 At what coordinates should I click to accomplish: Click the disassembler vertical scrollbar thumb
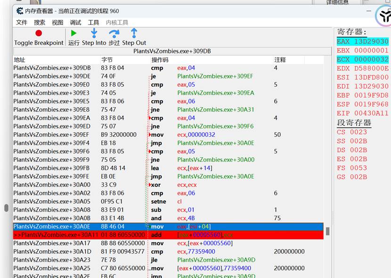[x=328, y=231]
